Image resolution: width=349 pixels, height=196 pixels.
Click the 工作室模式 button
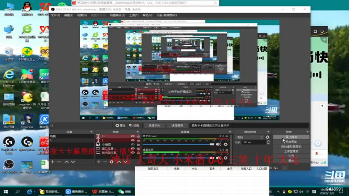pos(291,151)
